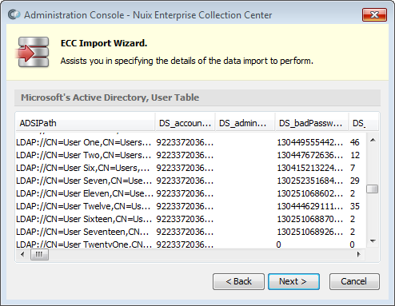The image size is (395, 306).
Task: Select the LDAP://CN=User Seventeen row
Action: click(190, 232)
